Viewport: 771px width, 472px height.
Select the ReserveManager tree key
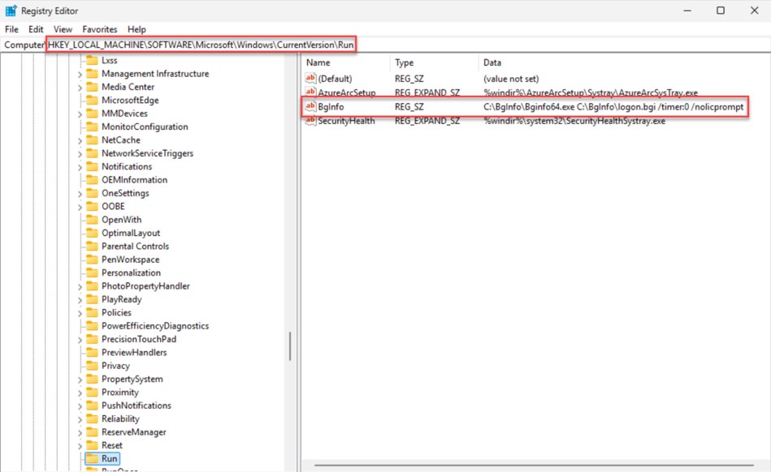click(x=134, y=431)
